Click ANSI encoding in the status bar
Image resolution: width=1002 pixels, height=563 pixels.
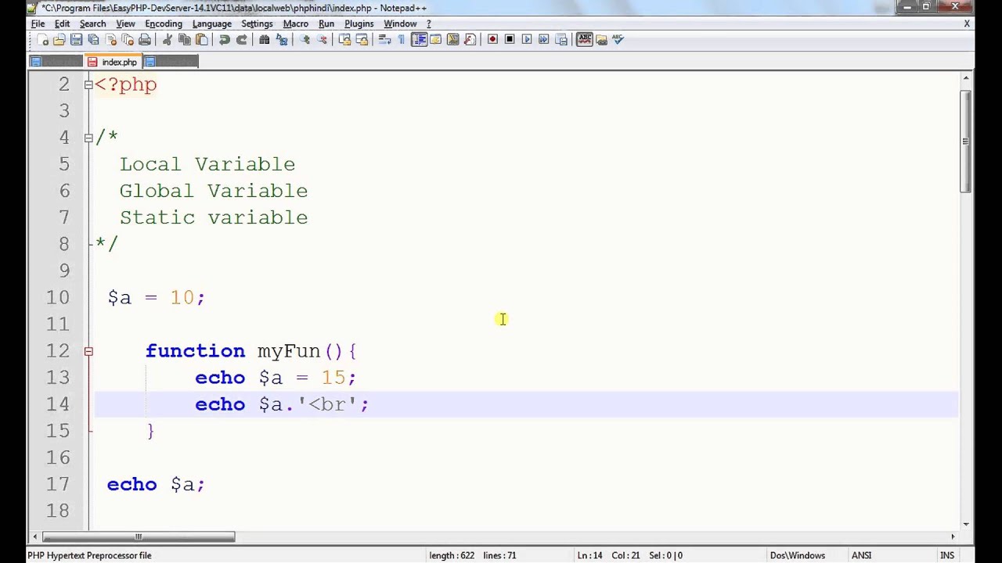pos(861,555)
